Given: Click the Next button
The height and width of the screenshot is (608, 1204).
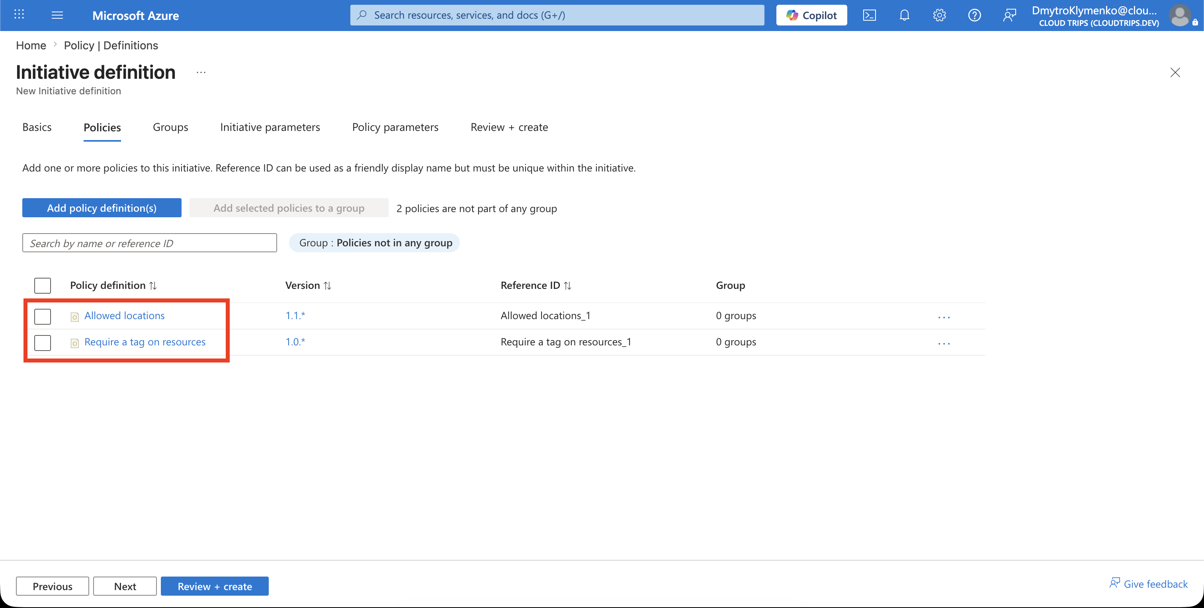Looking at the screenshot, I should pyautogui.click(x=125, y=586).
